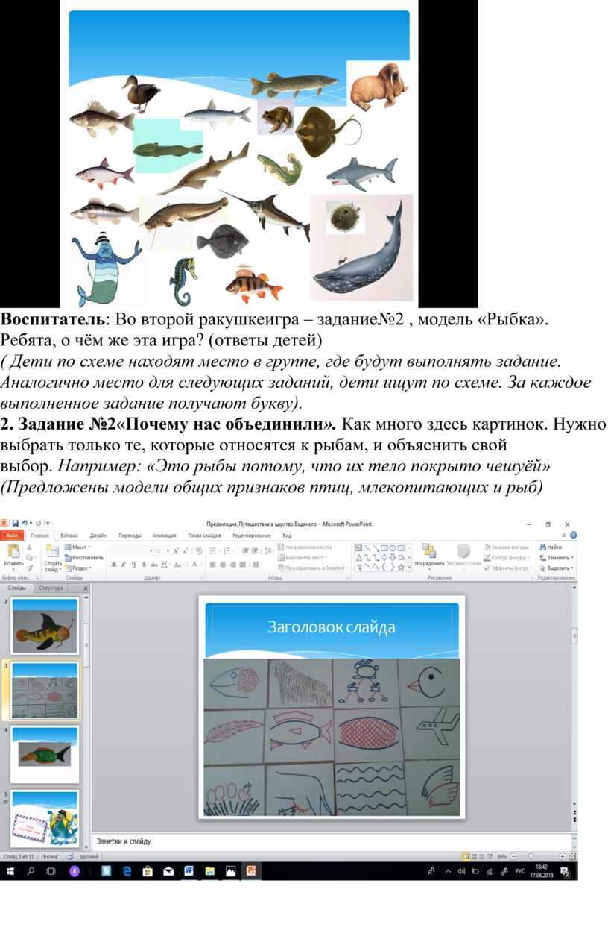
Task: Open Контур фигуры shape outline
Action: [x=508, y=557]
